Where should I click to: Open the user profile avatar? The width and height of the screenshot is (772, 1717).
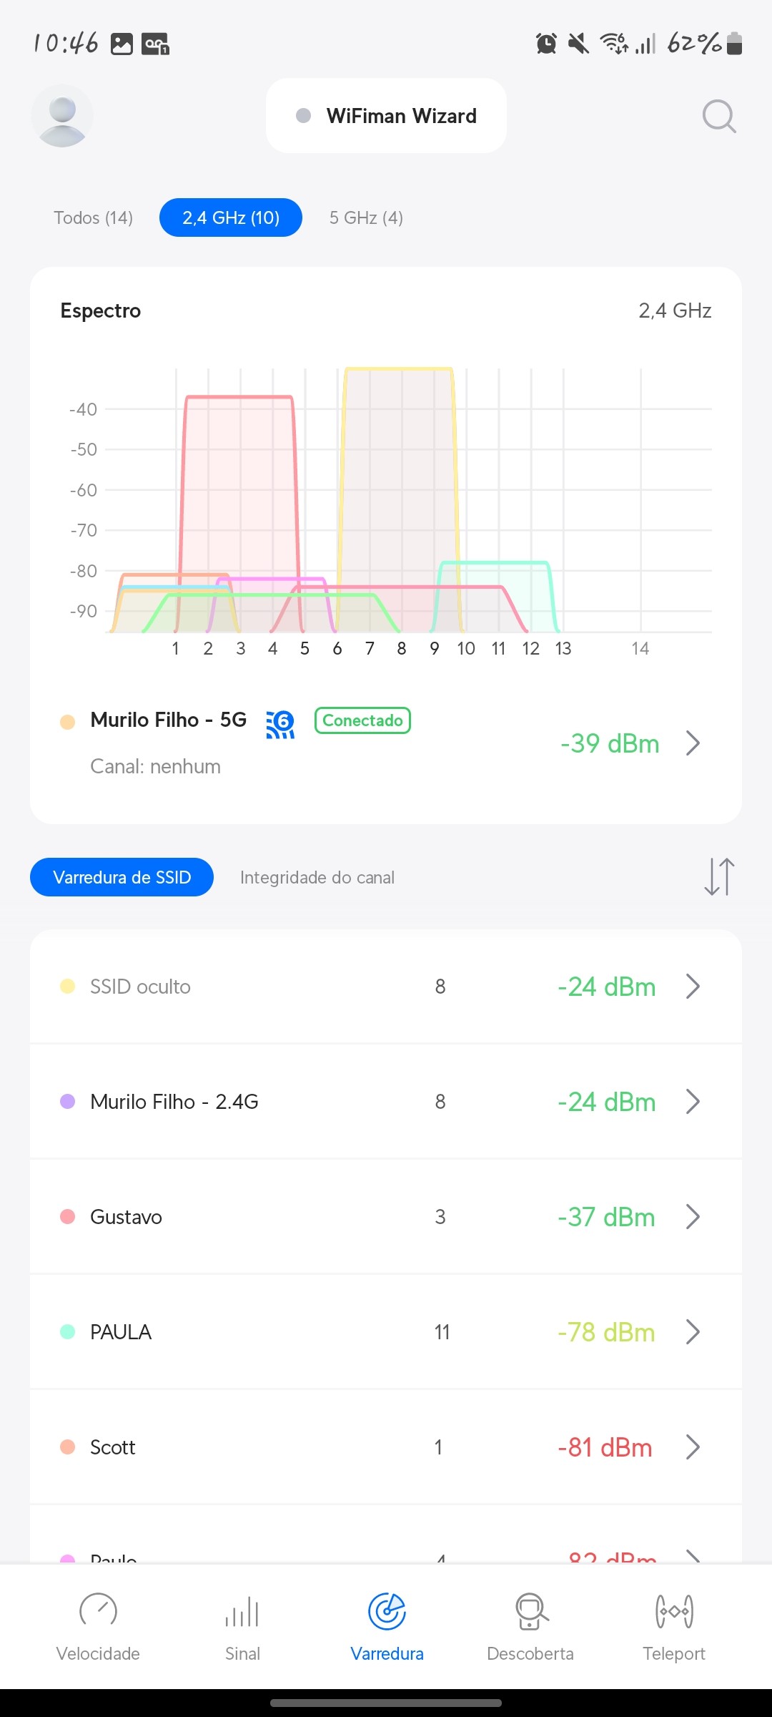pos(62,116)
